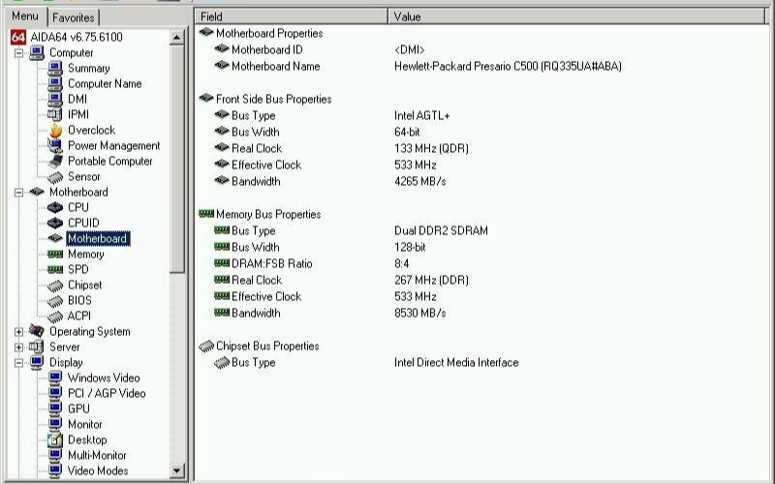Click the Chipset icon in tree
The height and width of the screenshot is (484, 775).
pyautogui.click(x=55, y=285)
